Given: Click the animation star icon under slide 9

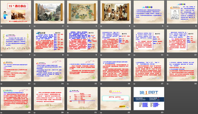Looking at the screenshot, I should pyautogui.click(x=68, y=55).
